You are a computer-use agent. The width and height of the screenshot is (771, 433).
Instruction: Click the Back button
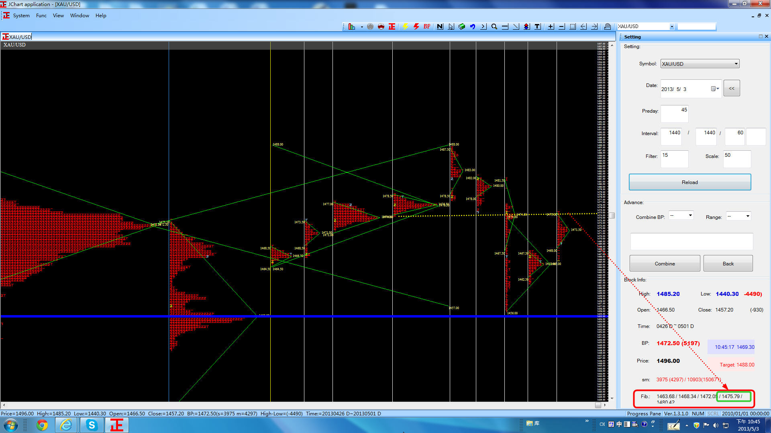pos(728,263)
